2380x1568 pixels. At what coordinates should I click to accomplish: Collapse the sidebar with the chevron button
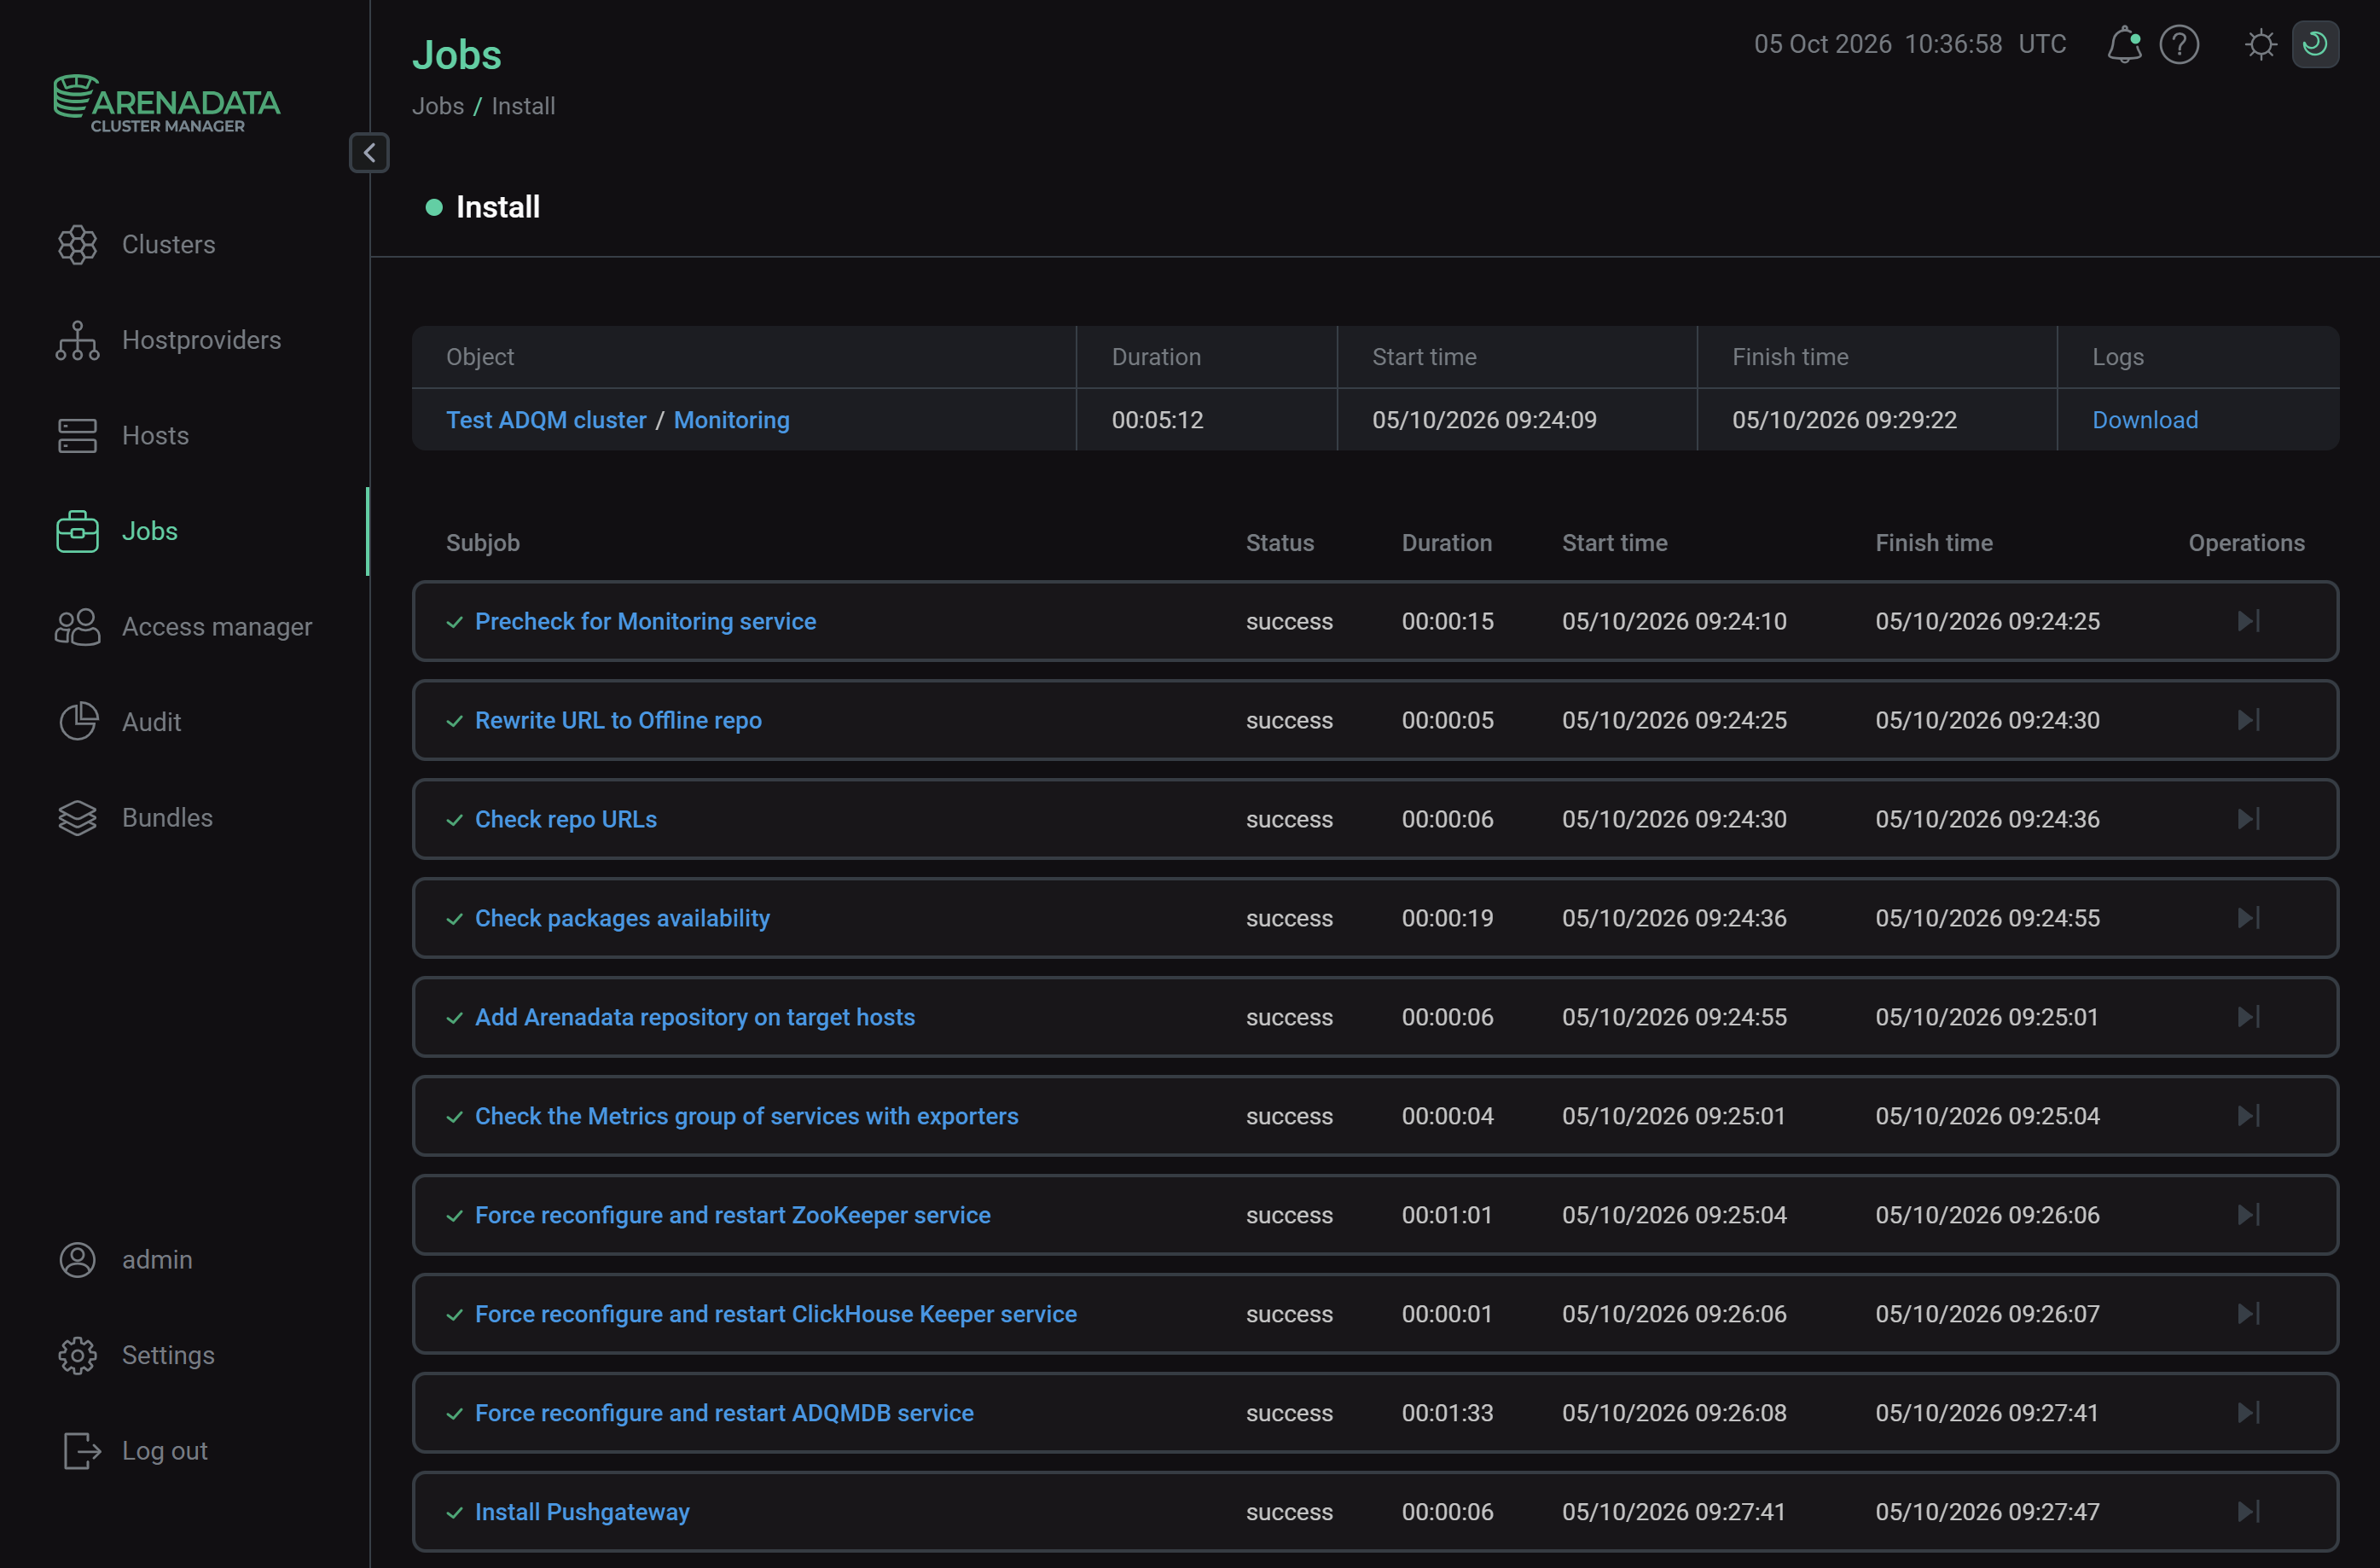click(369, 153)
